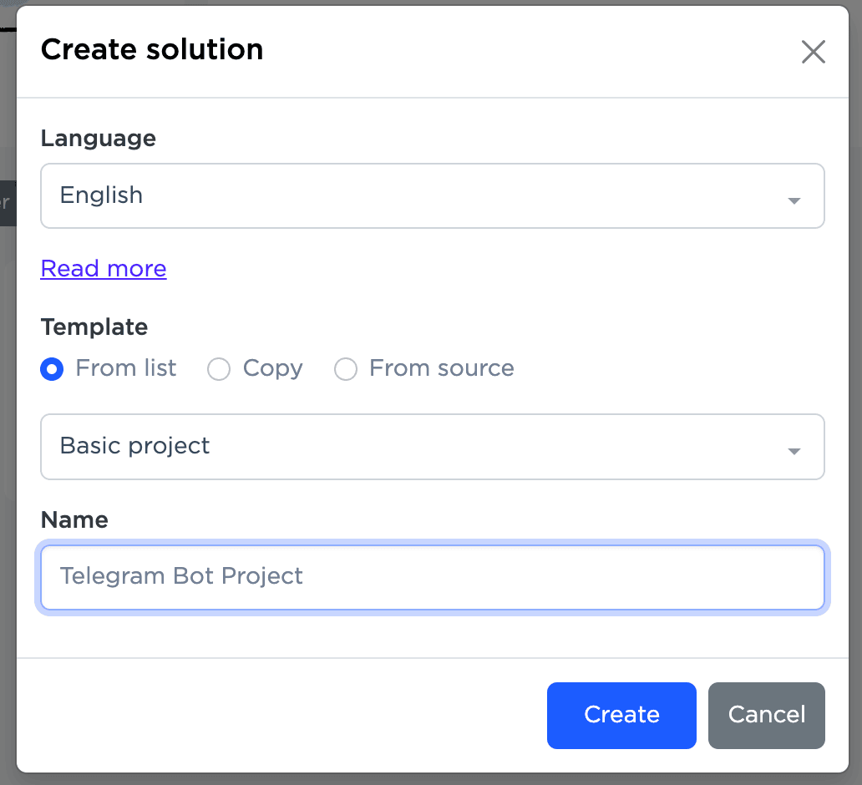This screenshot has height=785, width=862.
Task: Click the 'Language' field label
Action: 98,139
